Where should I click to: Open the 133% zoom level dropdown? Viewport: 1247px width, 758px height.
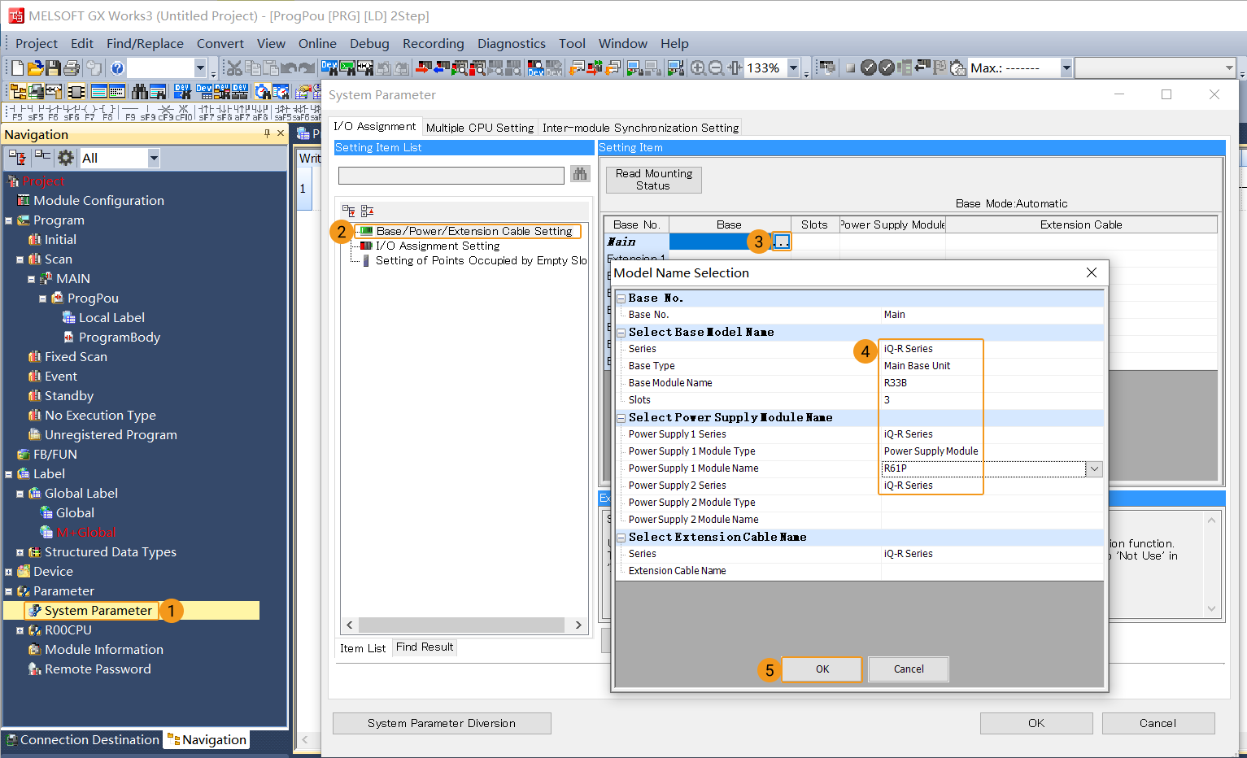pyautogui.click(x=793, y=68)
